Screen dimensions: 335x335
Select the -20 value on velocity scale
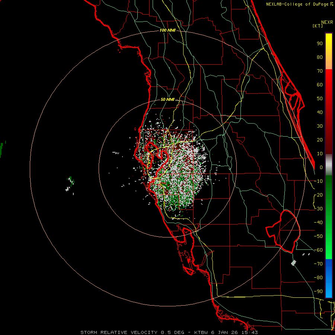[x=318, y=195]
